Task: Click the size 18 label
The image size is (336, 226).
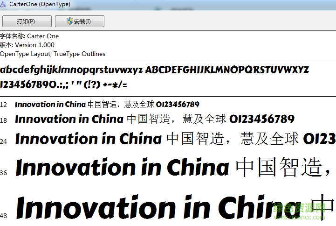Action: (4, 120)
